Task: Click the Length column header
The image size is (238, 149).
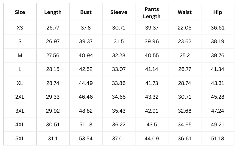Action: tap(53, 12)
